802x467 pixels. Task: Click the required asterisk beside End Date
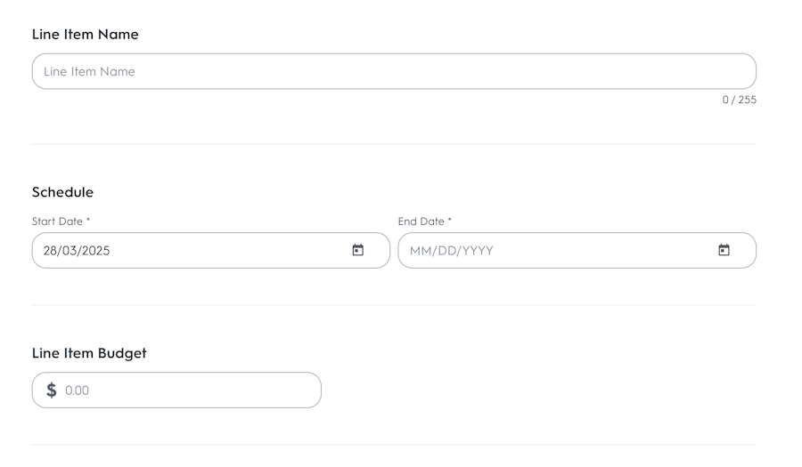450,221
